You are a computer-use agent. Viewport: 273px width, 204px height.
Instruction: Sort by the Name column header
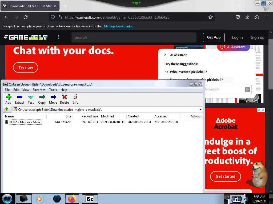coord(25,116)
